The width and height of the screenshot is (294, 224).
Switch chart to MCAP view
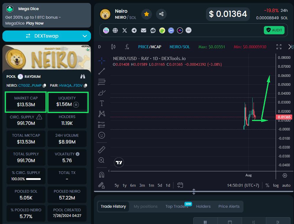tap(156, 47)
